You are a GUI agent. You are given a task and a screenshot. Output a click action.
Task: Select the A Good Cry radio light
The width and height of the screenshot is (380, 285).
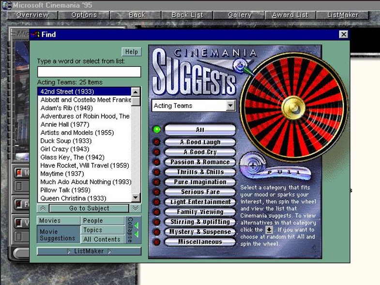(x=157, y=152)
